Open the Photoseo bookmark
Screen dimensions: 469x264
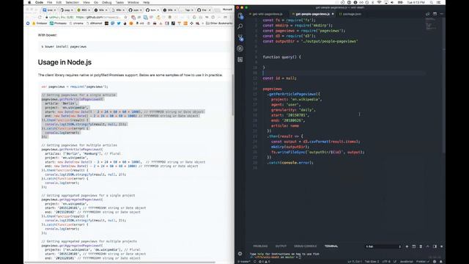point(59,23)
